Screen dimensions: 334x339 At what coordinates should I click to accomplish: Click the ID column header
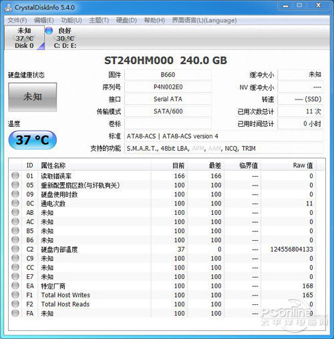(x=29, y=165)
